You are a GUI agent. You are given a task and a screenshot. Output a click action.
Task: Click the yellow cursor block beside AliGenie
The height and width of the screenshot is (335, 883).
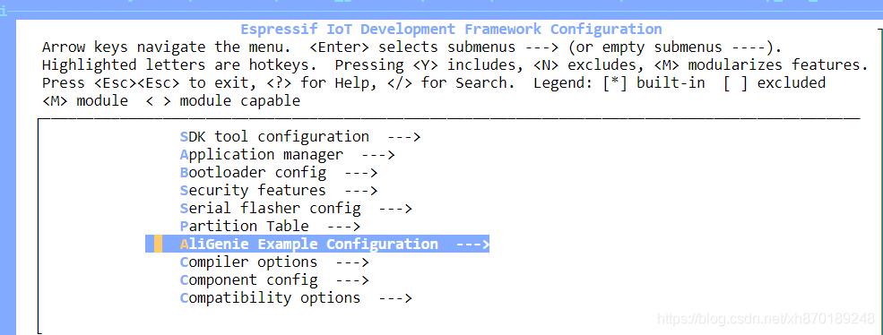(x=159, y=245)
